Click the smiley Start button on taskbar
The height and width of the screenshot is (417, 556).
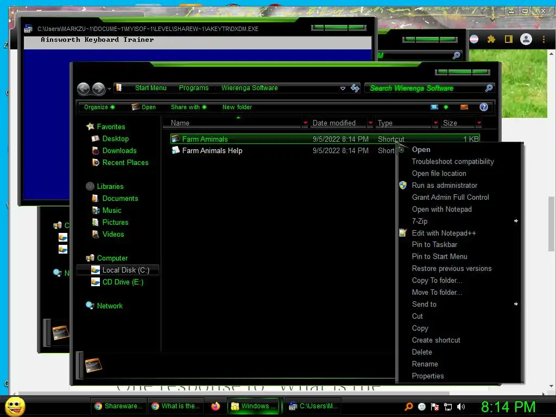(x=15, y=406)
